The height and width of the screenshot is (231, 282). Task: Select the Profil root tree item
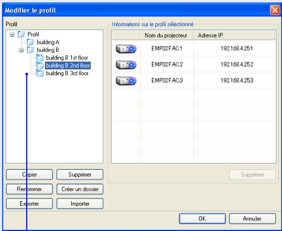[33, 34]
